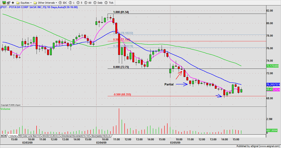Expand the Other Intervals dropdown
Screen dimensions: 281x148
[45, 3]
